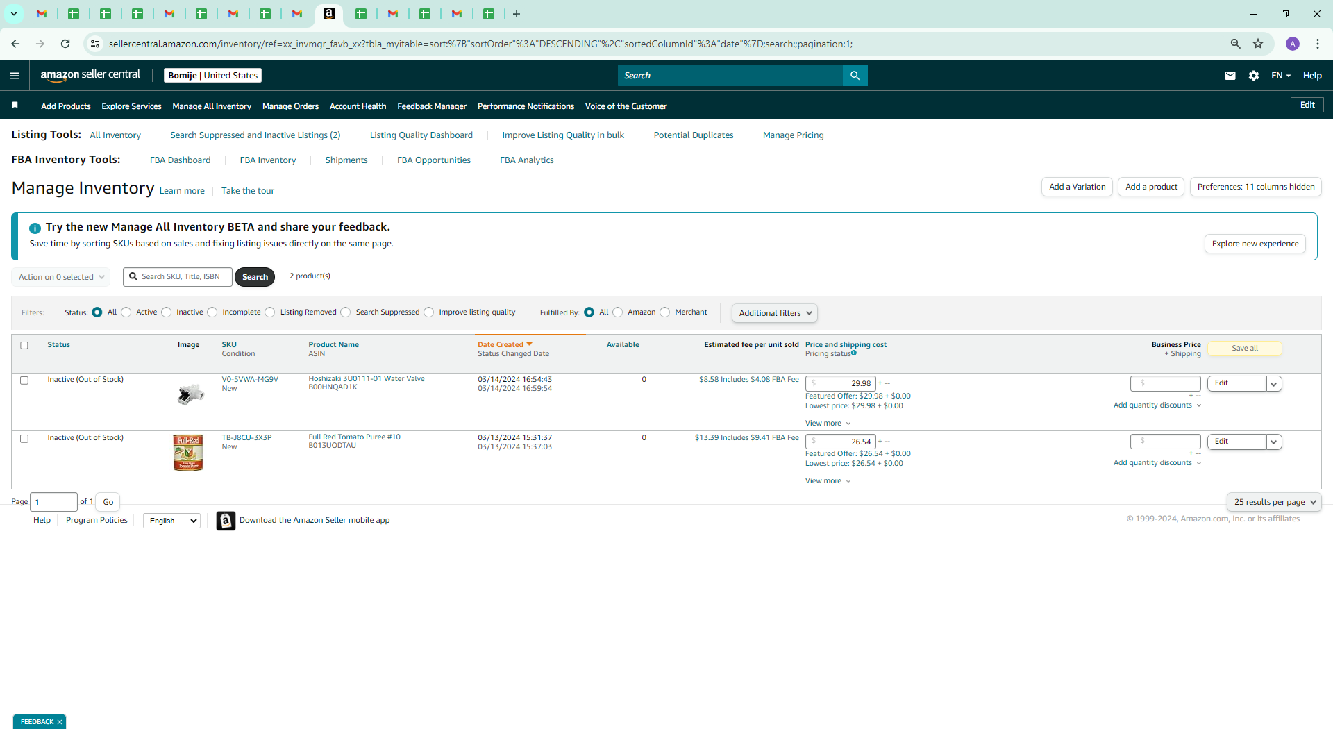
Task: Open the Action on 0 selected dropdown
Action: pyautogui.click(x=61, y=277)
